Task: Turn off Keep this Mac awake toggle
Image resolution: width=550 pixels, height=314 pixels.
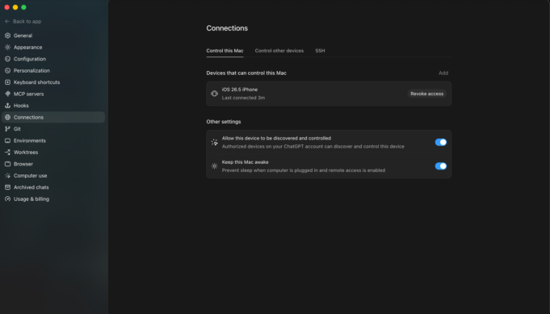Action: point(440,166)
